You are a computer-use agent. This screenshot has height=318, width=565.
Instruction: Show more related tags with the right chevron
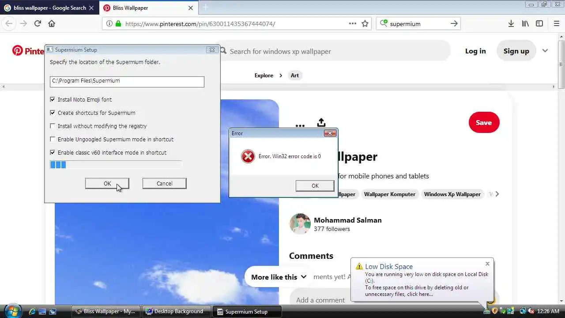[497, 194]
